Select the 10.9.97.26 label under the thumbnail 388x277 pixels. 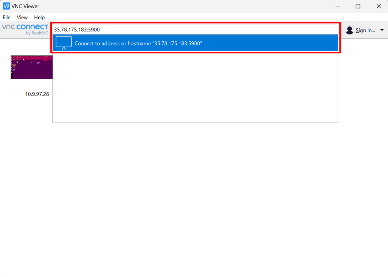pos(37,94)
